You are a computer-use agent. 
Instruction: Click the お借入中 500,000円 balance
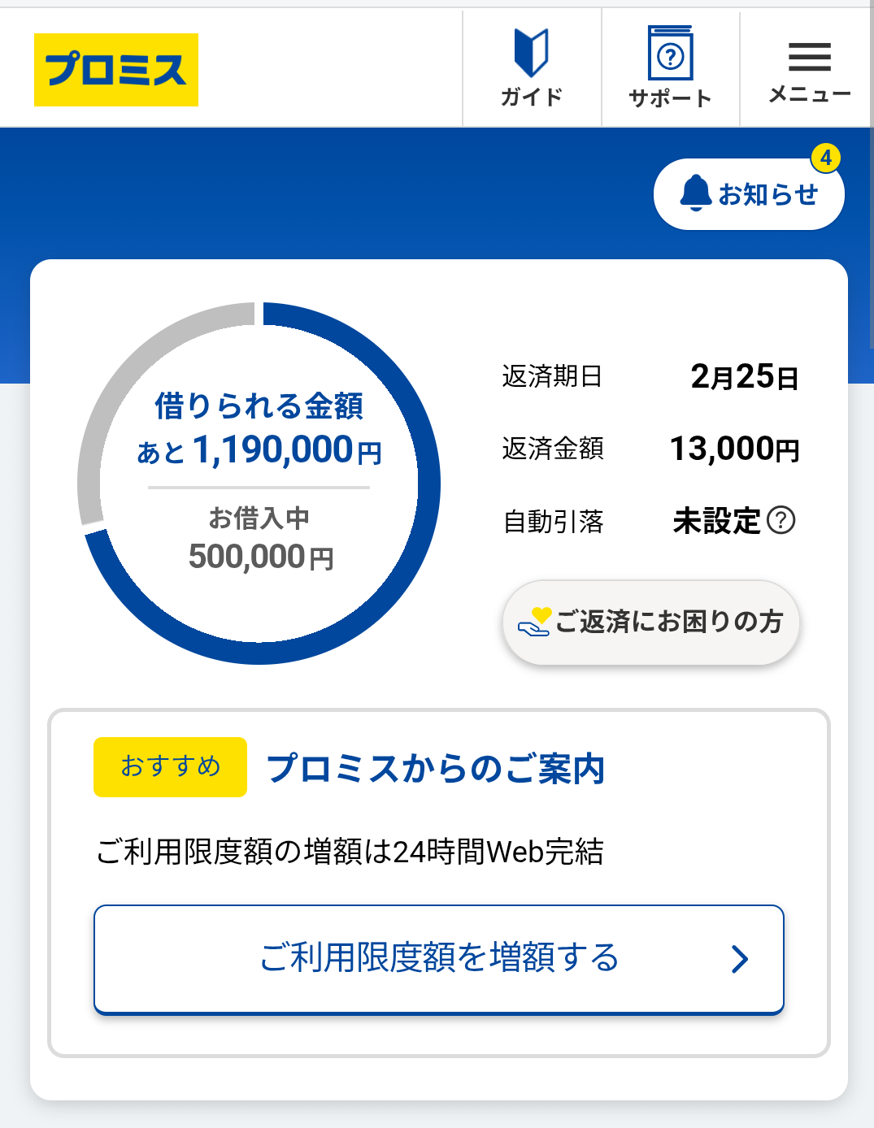(260, 556)
